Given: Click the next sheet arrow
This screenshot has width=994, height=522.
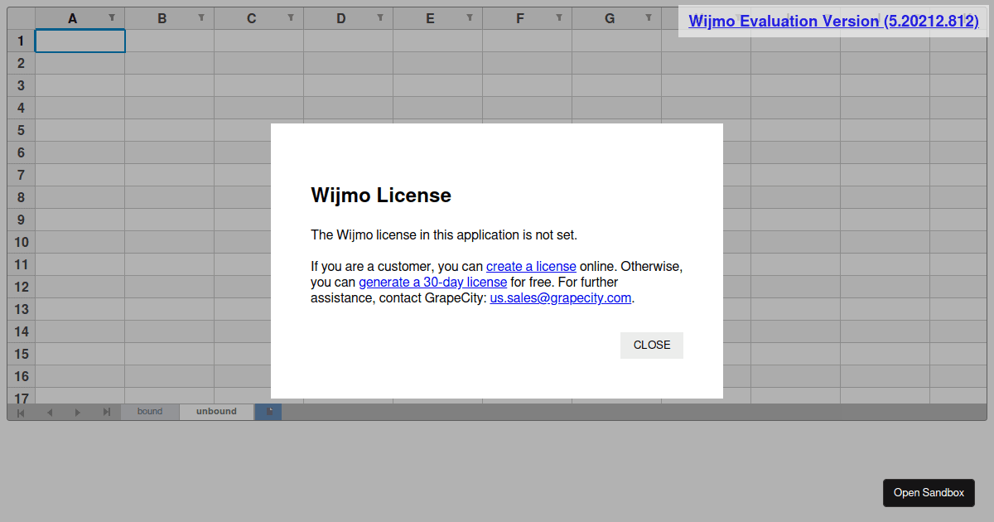Looking at the screenshot, I should [x=77, y=412].
